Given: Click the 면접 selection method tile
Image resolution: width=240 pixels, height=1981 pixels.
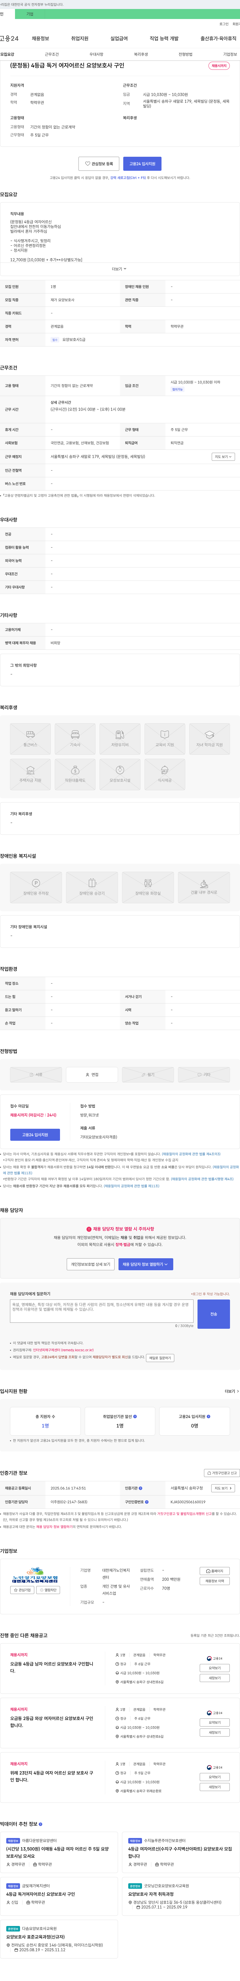Looking at the screenshot, I should coord(91,1075).
